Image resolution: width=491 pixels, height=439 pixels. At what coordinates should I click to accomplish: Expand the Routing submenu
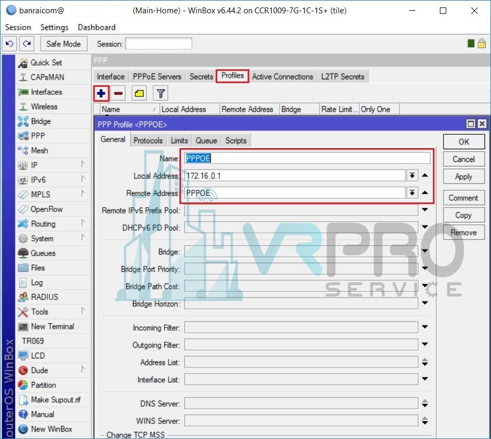83,223
